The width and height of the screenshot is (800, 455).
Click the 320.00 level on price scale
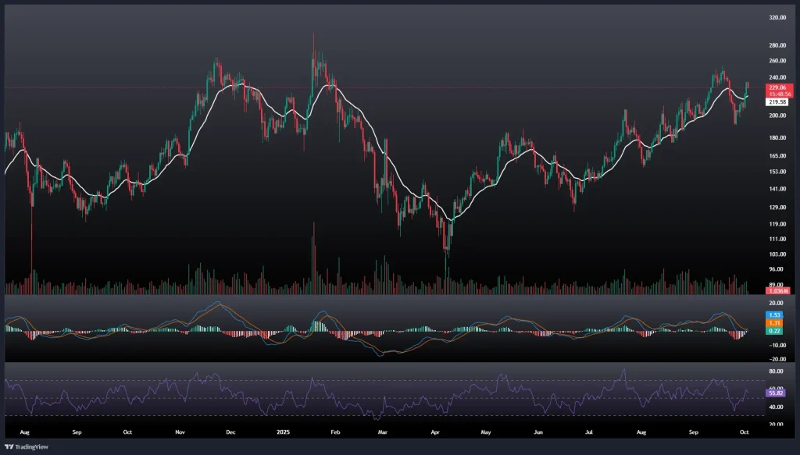point(755,17)
